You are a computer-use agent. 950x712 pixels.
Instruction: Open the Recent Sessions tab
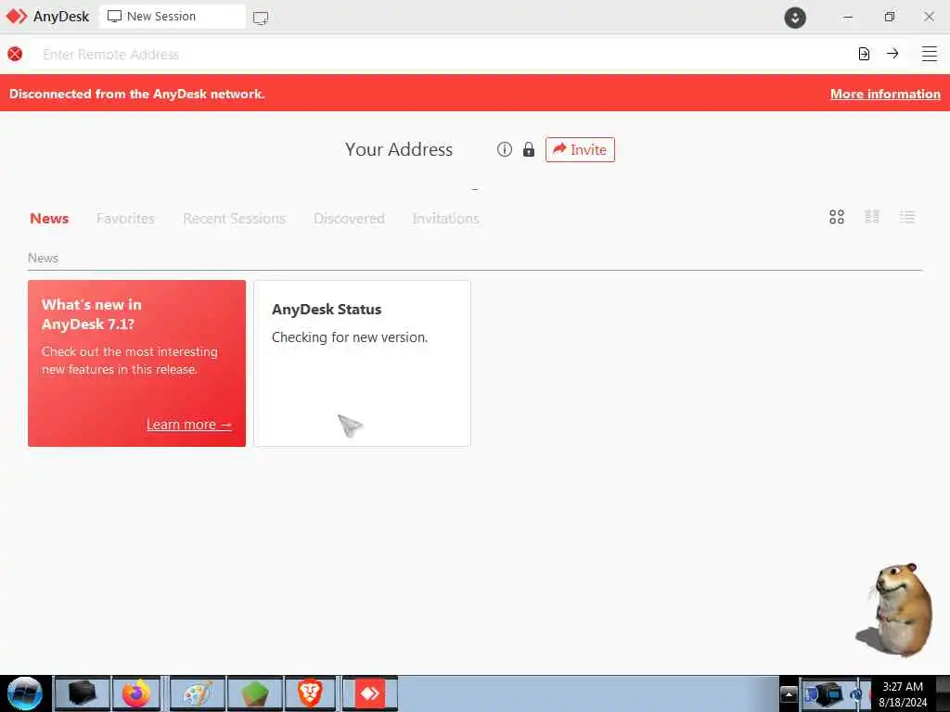(234, 219)
